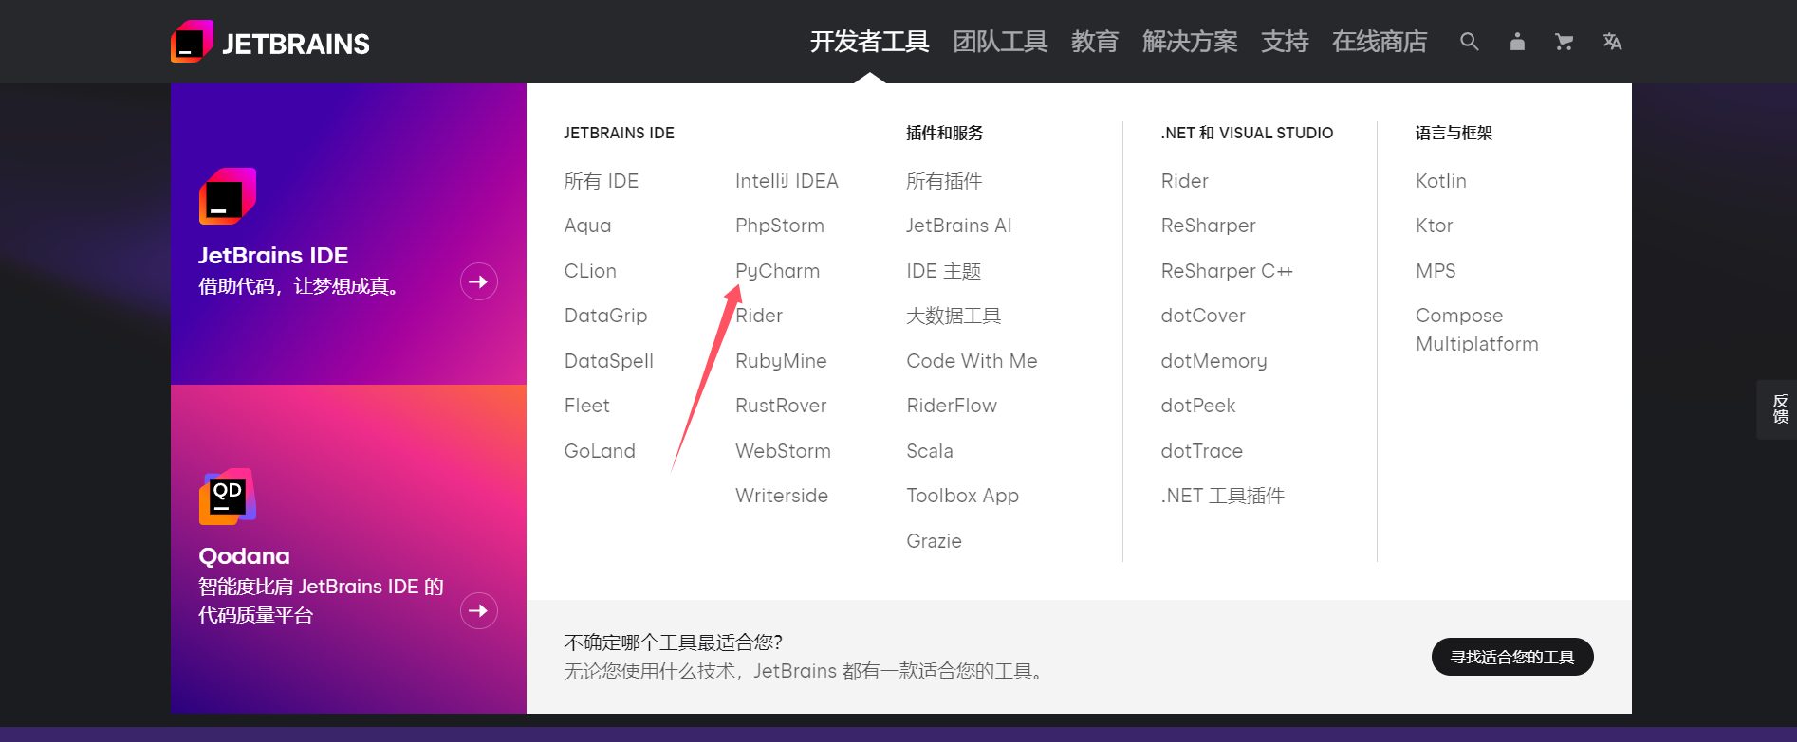Viewport: 1797px width, 742px height.
Task: Open the 解决方案 menu
Action: tap(1190, 42)
